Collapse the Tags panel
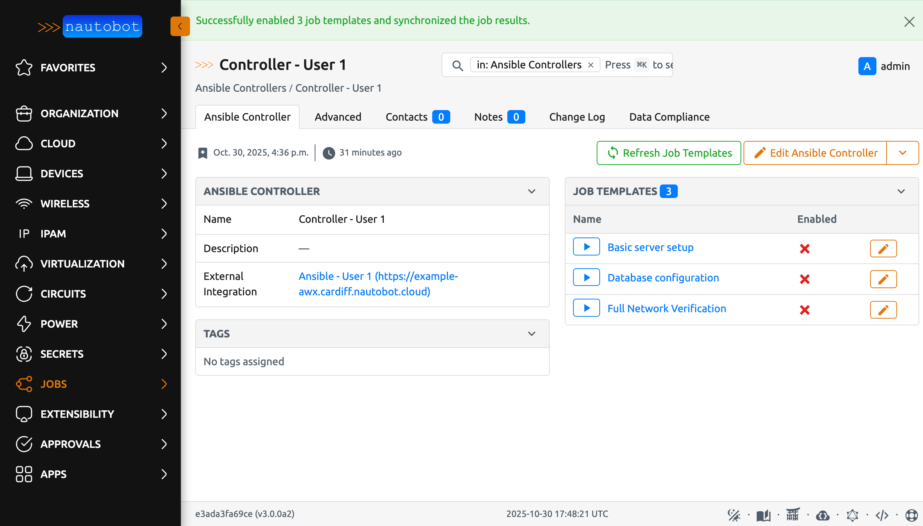Image resolution: width=923 pixels, height=526 pixels. click(532, 333)
